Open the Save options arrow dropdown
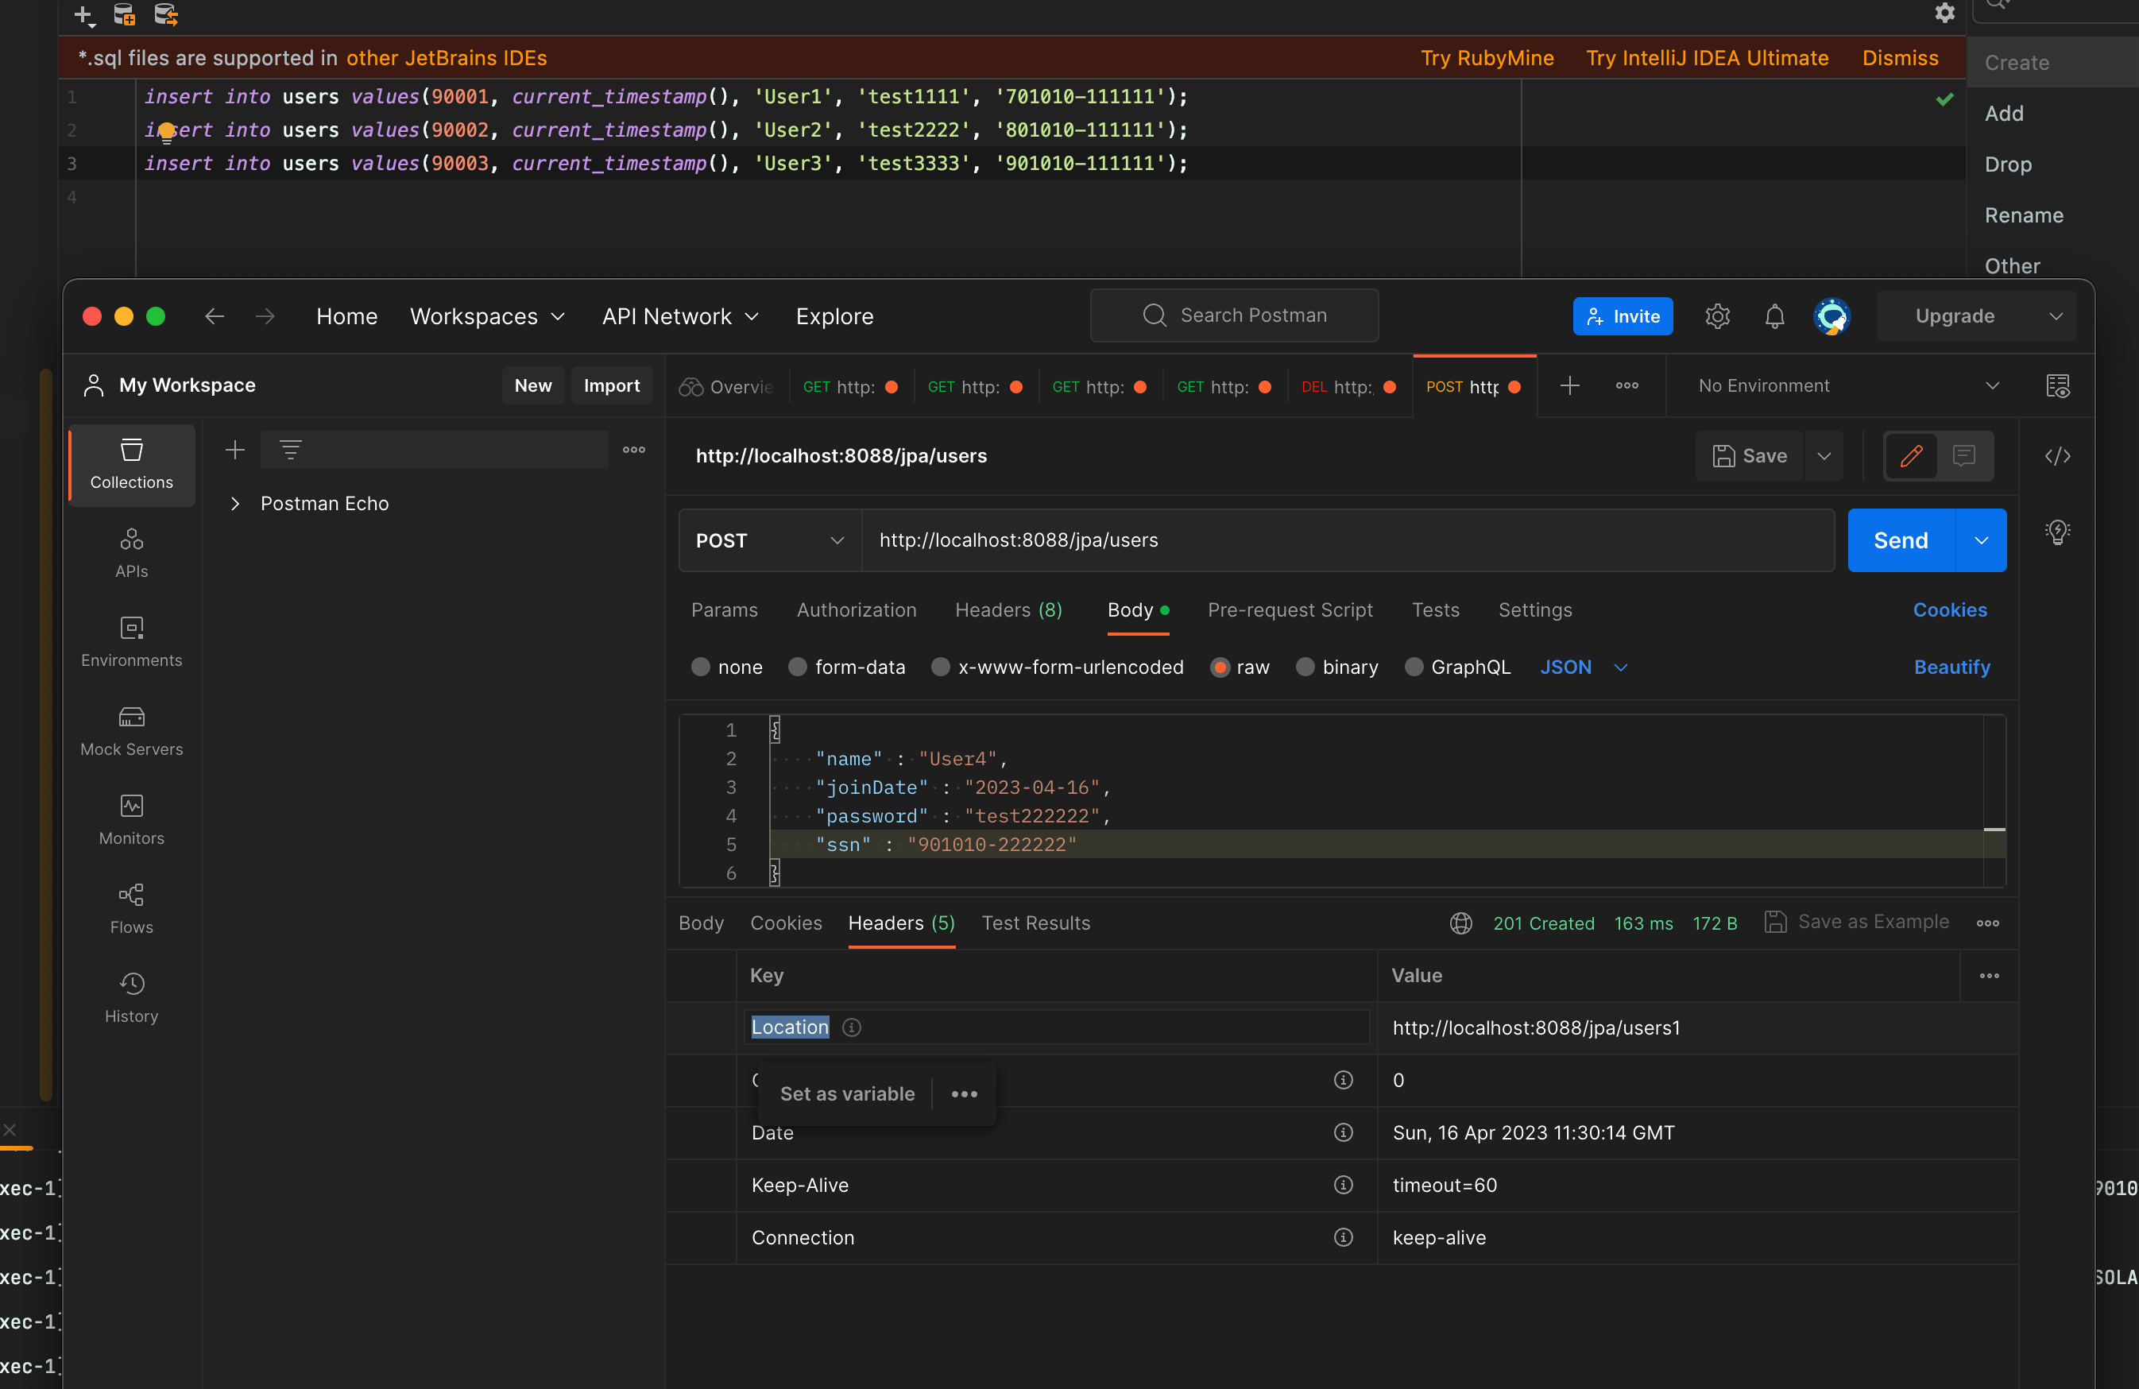 point(1824,456)
